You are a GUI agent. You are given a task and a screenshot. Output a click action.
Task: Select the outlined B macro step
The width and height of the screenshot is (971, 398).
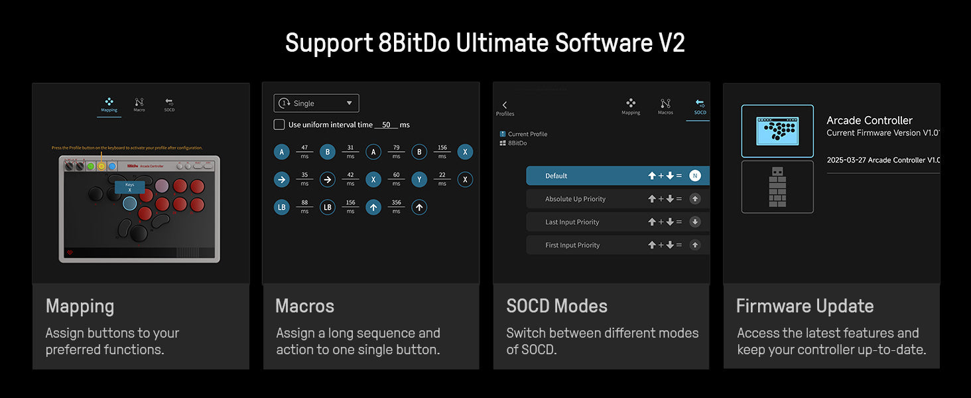[x=419, y=152]
